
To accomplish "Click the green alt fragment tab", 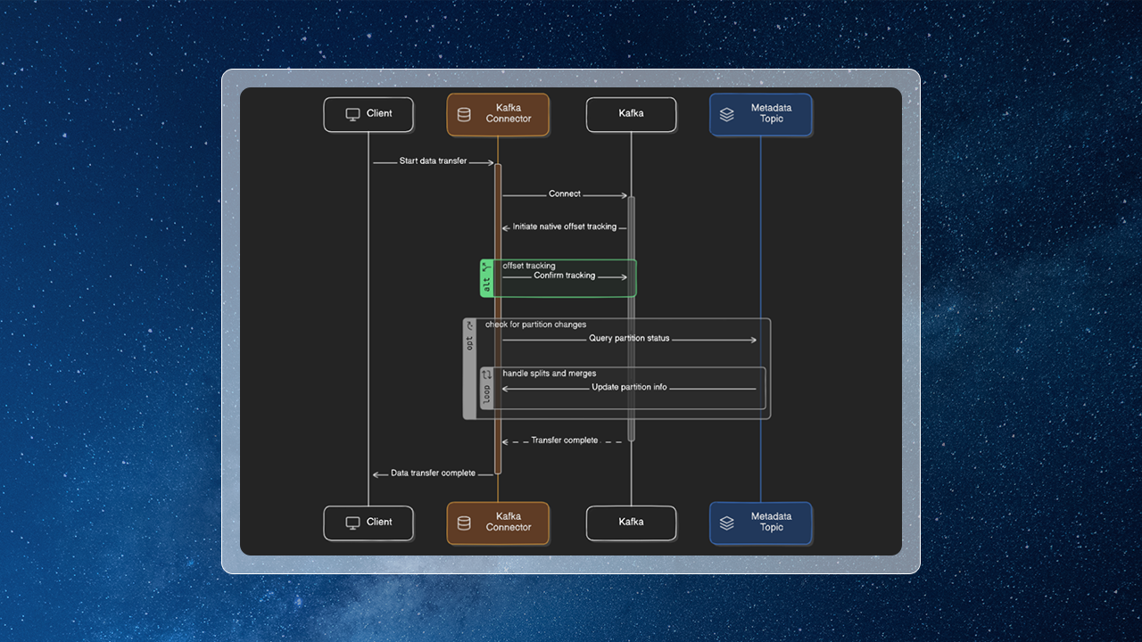I will tap(486, 278).
